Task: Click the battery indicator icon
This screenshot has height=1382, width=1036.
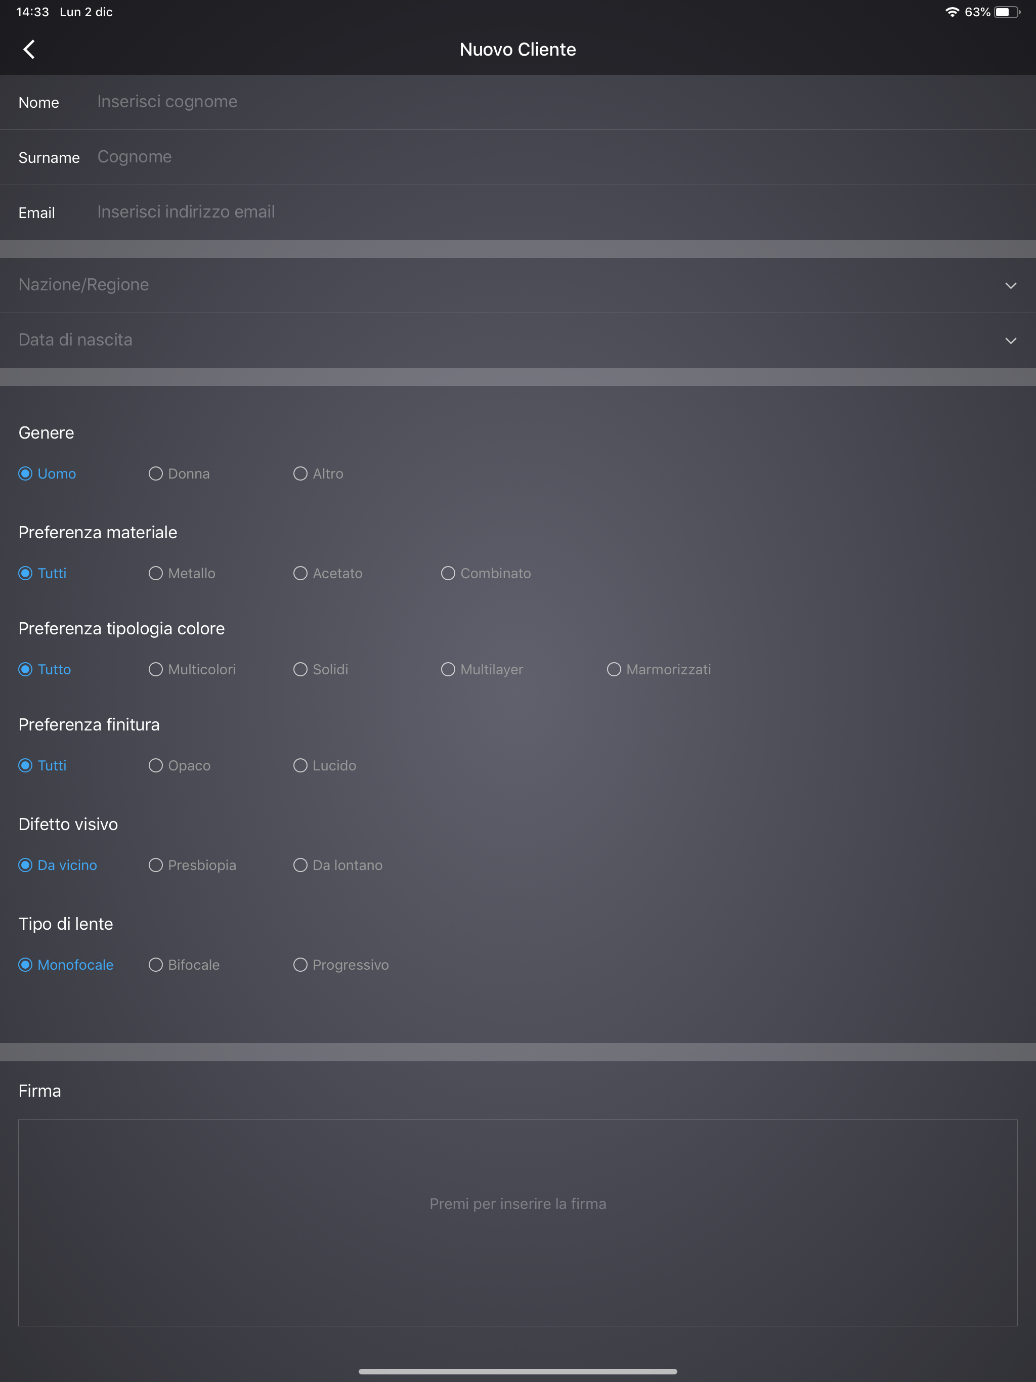Action: point(1006,12)
